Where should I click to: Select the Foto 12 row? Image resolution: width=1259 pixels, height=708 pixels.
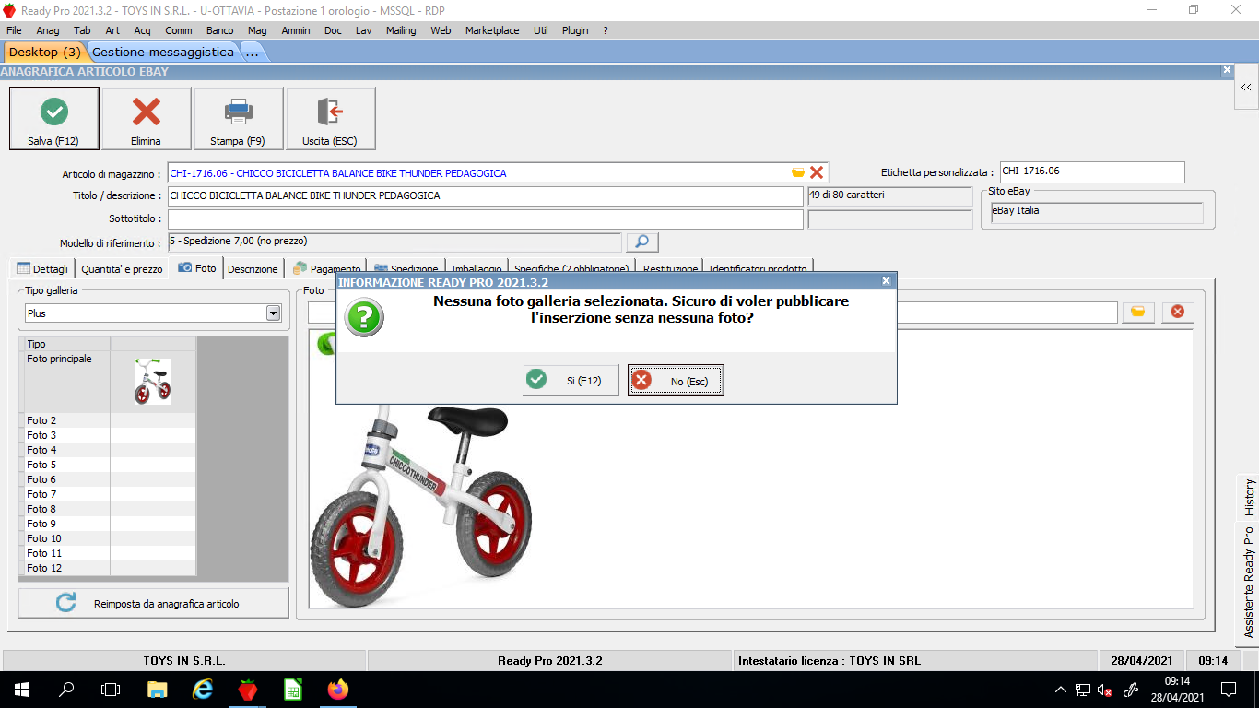click(107, 568)
